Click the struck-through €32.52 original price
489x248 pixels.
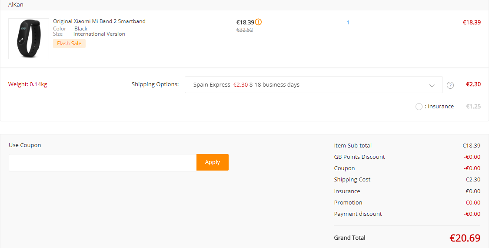click(x=244, y=30)
